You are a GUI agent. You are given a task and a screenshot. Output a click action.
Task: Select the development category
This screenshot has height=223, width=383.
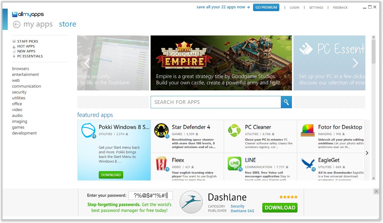24,133
